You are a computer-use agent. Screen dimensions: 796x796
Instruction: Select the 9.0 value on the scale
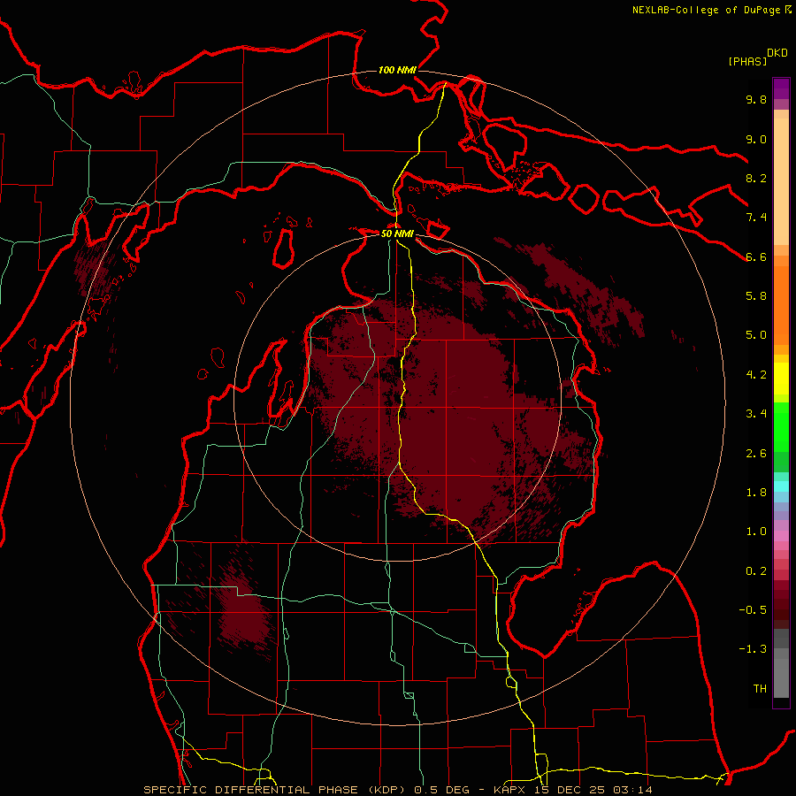756,139
